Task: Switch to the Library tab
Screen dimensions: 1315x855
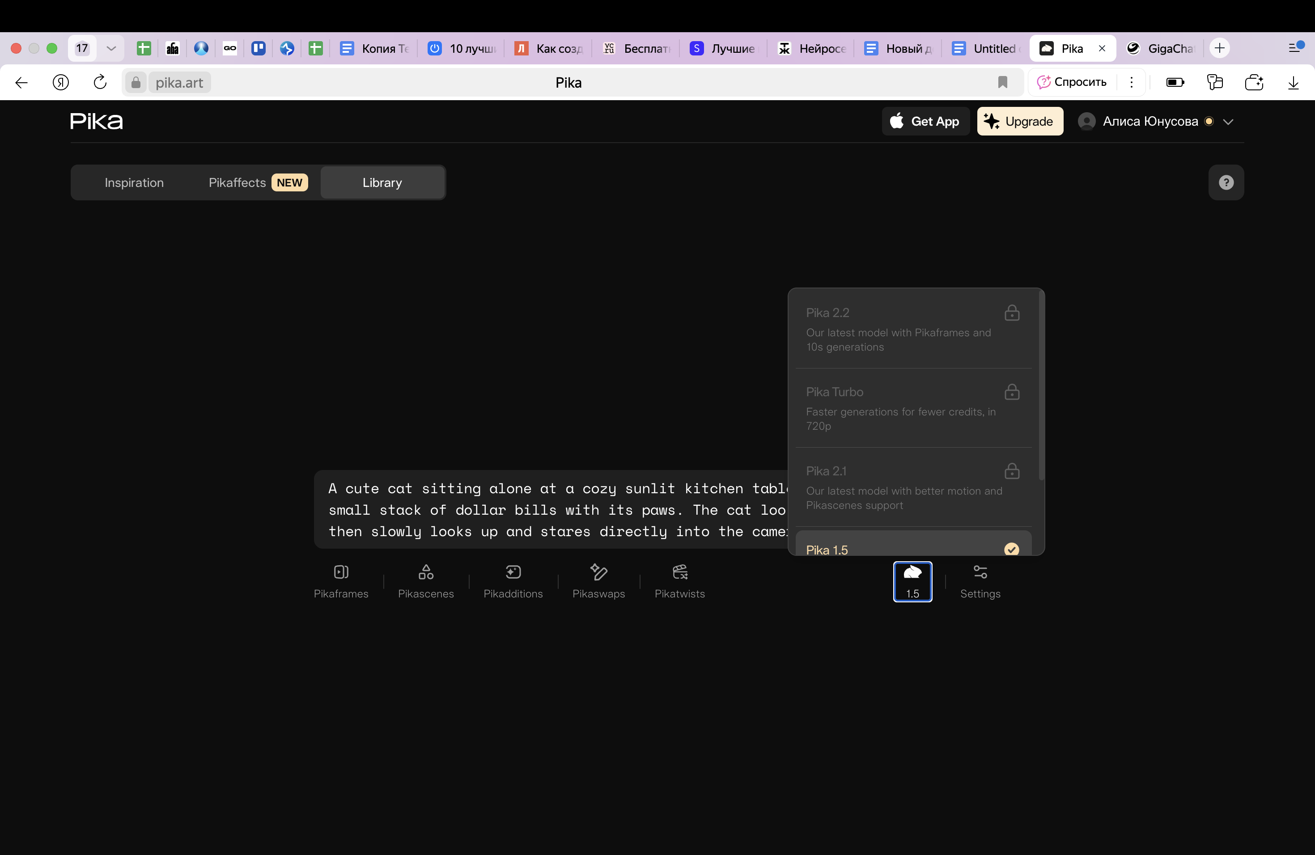Action: coord(382,182)
